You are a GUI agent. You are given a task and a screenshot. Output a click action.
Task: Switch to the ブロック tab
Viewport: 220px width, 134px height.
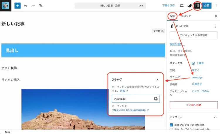point(186,16)
